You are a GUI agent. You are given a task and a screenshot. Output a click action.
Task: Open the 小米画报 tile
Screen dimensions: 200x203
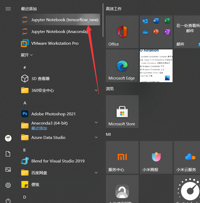[156, 157]
